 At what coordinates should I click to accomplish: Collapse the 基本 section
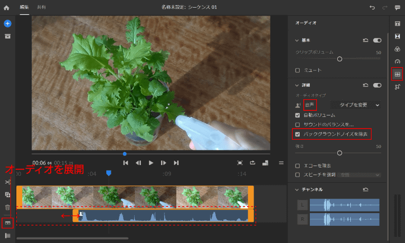tap(297, 40)
